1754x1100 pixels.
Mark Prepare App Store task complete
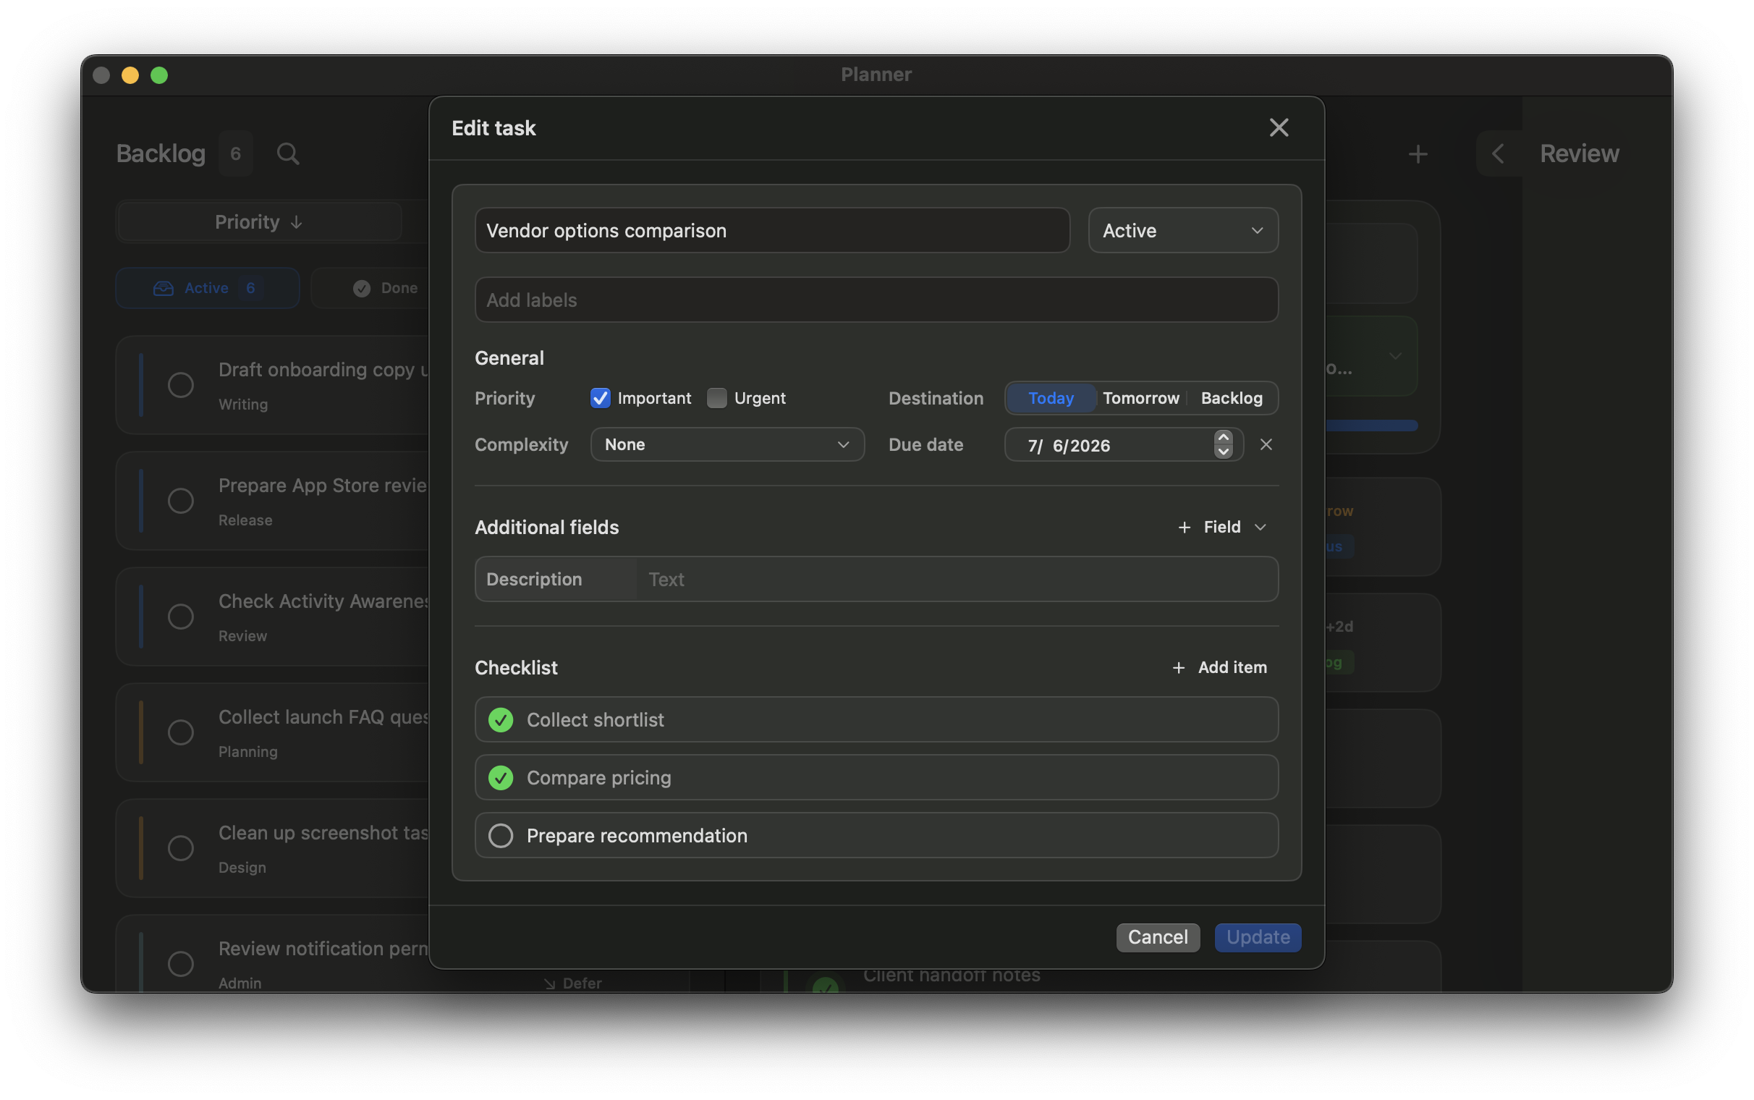tap(180, 501)
